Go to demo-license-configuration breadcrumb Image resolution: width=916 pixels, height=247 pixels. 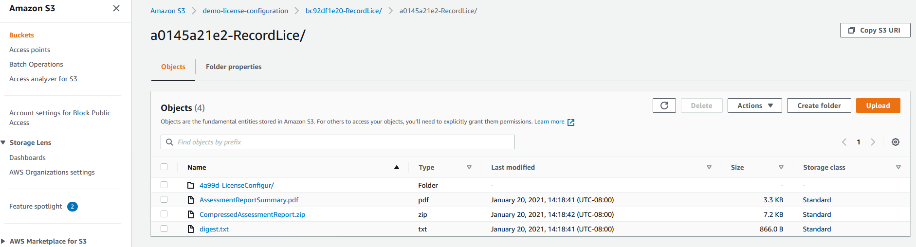(245, 11)
